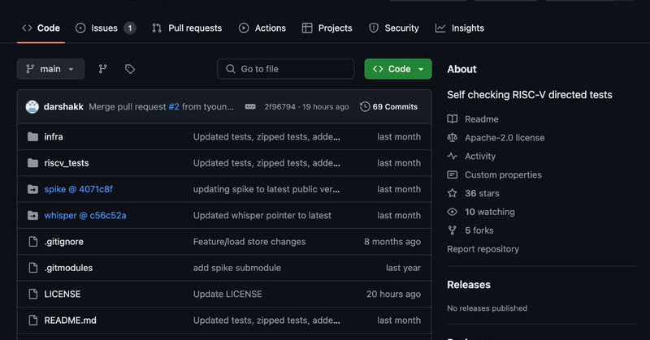Click the scales icon beside the license
Image resolution: width=650 pixels, height=340 pixels.
point(453,137)
